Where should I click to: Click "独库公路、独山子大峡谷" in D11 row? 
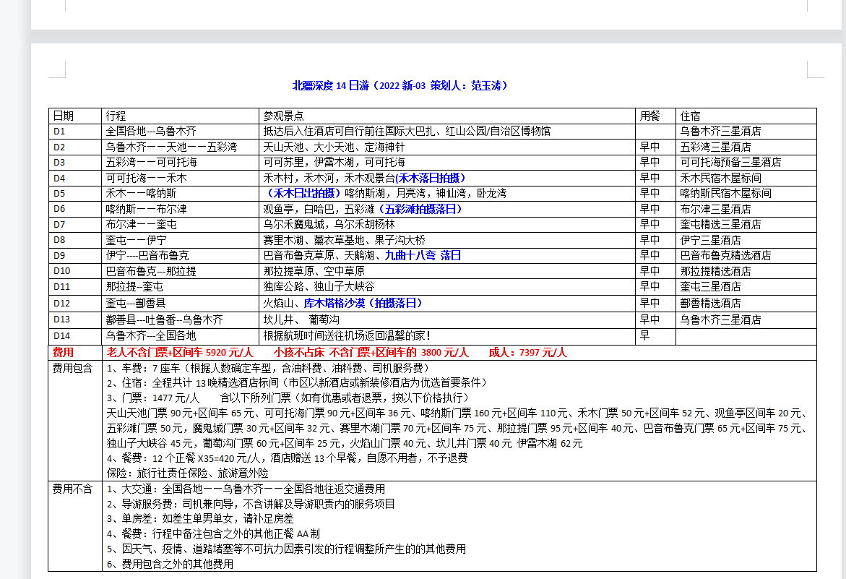click(x=319, y=287)
